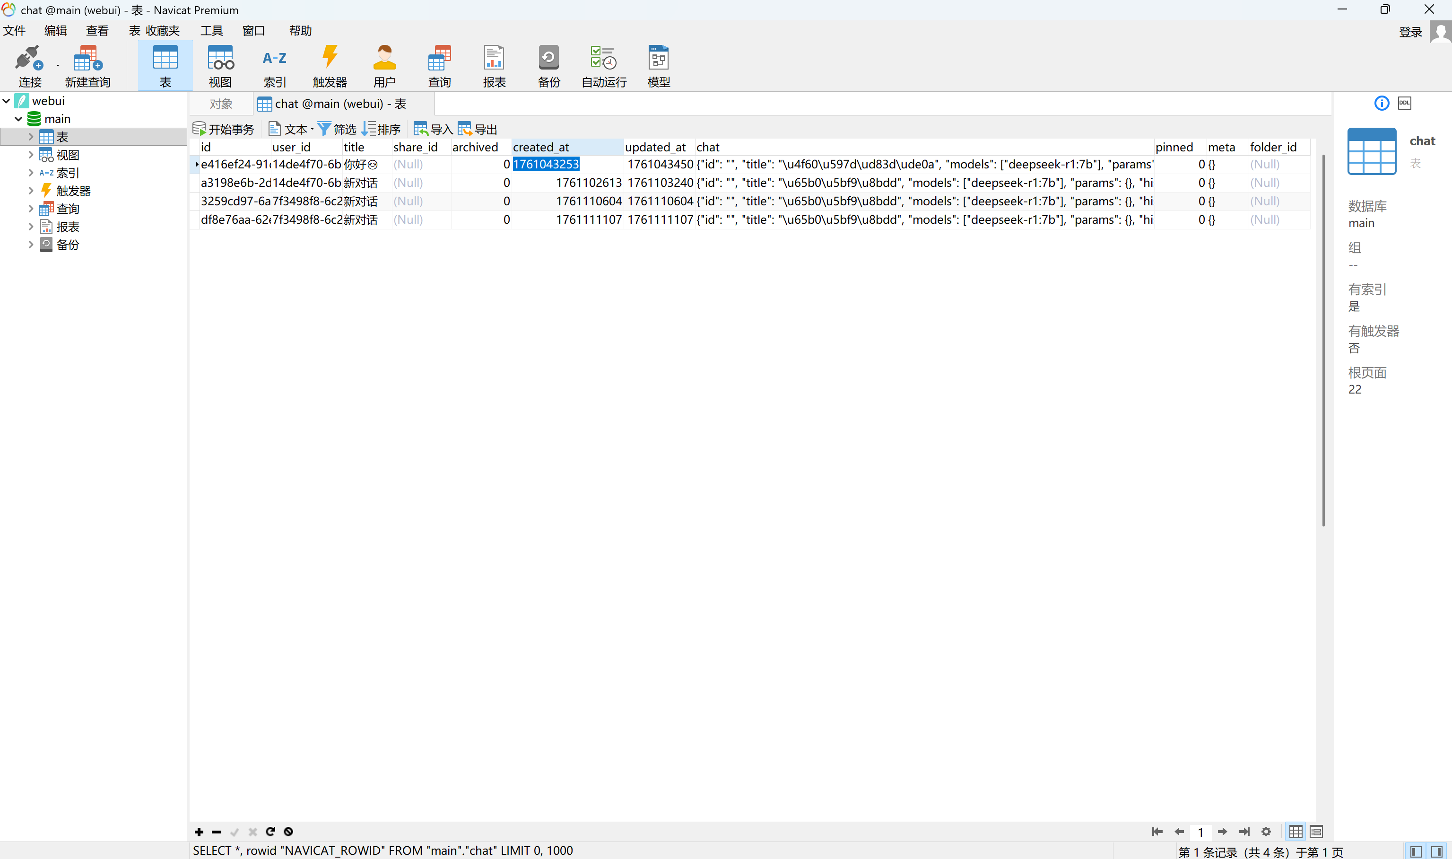1452x859 pixels.
Task: Open the New Query (新建查询) toolbar icon
Action: point(87,65)
